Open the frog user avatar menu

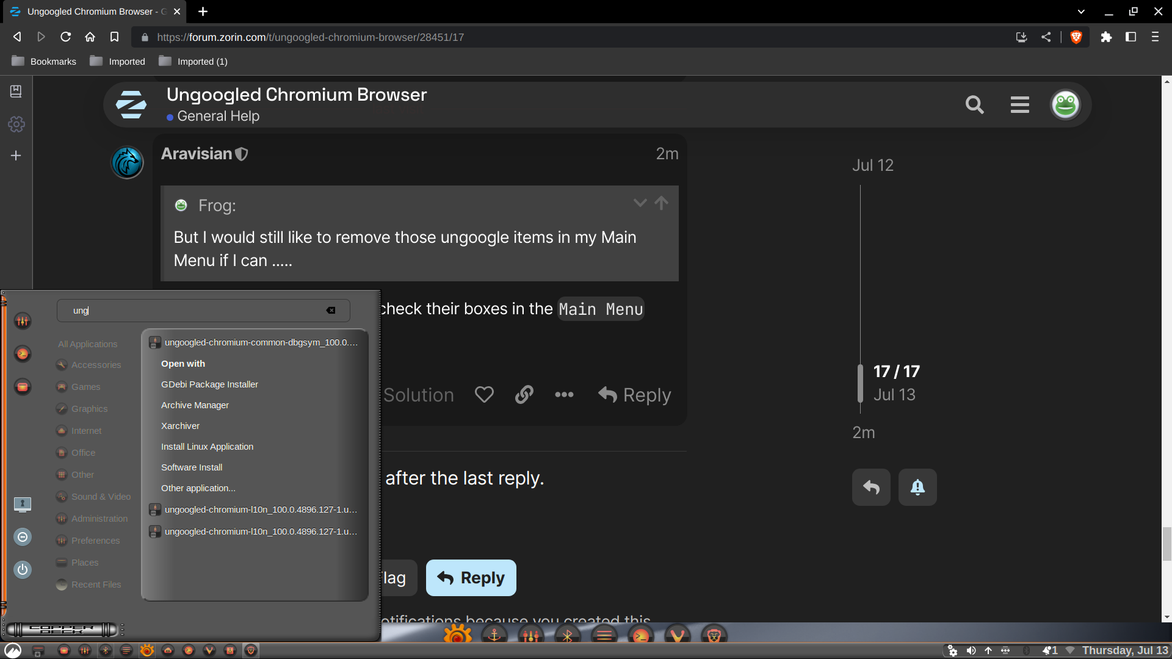1065,105
